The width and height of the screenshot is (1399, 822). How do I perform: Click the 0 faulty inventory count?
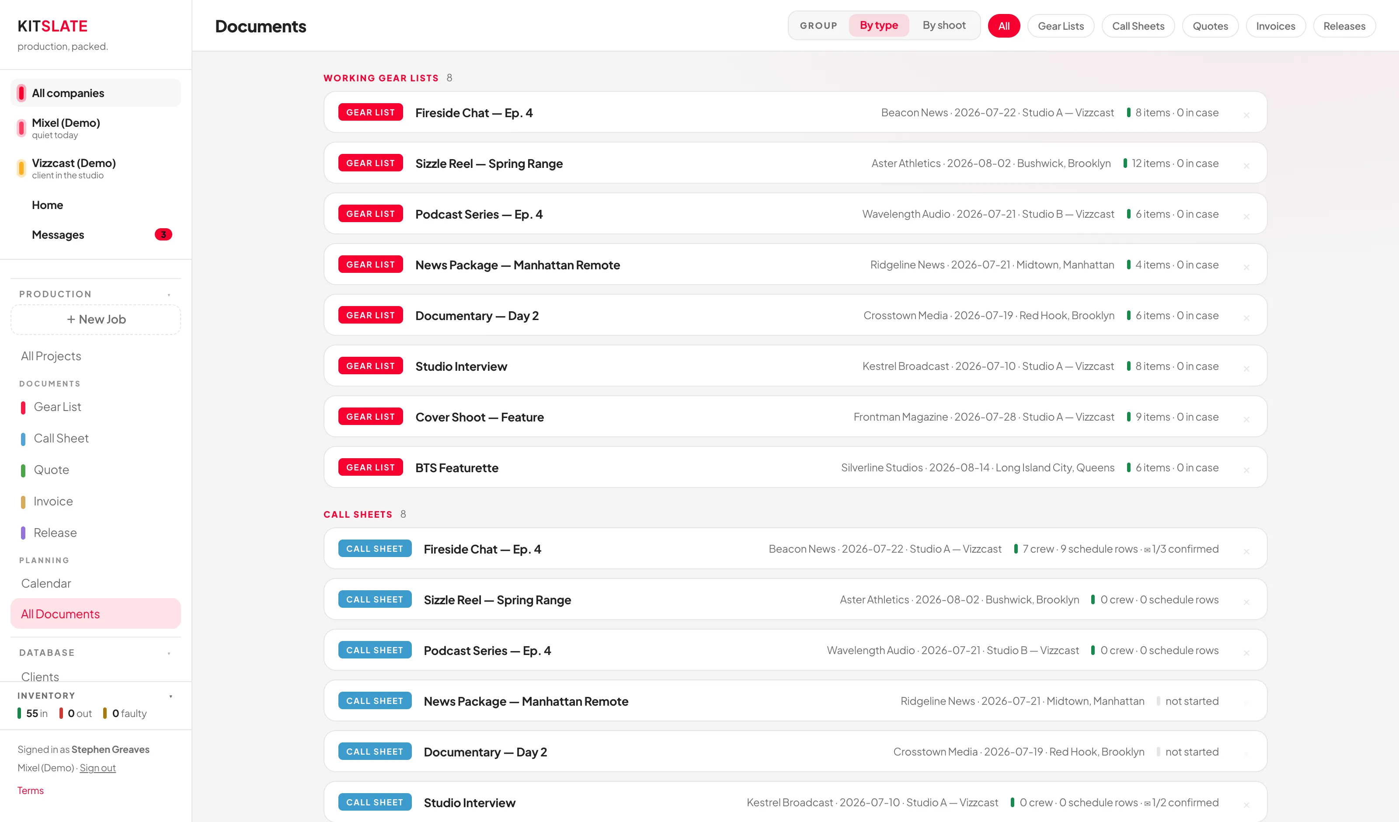click(x=124, y=713)
